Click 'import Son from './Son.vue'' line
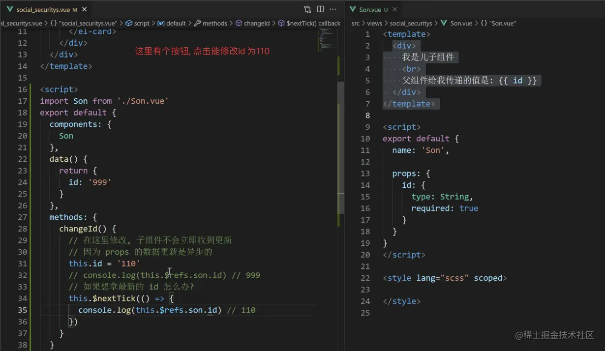 (x=104, y=101)
